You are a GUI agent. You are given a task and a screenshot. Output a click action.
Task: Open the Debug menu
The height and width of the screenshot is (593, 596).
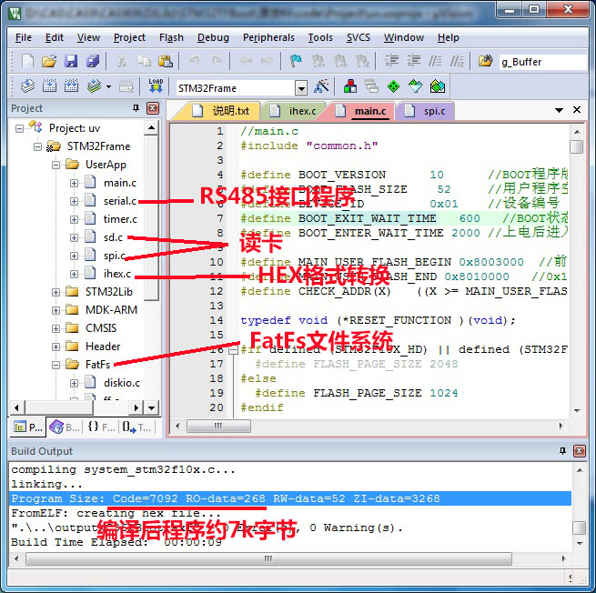pos(213,37)
